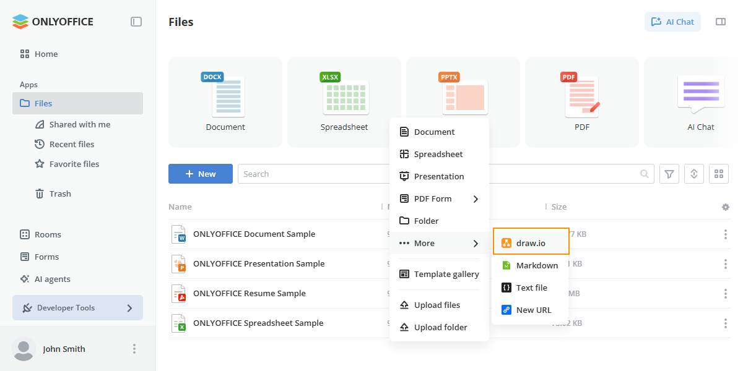Choose Upload folder from the menu

439,327
